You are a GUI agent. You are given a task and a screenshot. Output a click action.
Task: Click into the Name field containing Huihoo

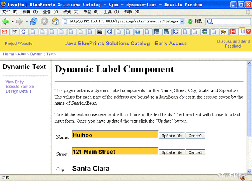pyautogui.click(x=115, y=134)
